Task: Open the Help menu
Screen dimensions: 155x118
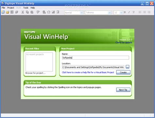Action: pos(33,8)
